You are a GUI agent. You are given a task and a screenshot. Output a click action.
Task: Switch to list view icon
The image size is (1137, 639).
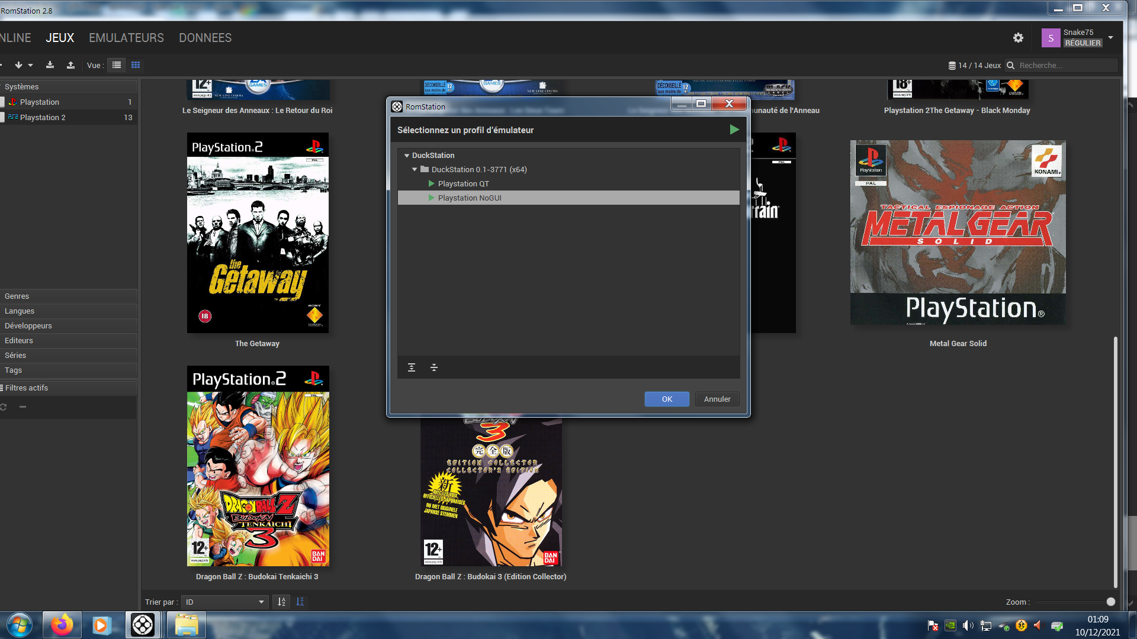pyautogui.click(x=117, y=65)
